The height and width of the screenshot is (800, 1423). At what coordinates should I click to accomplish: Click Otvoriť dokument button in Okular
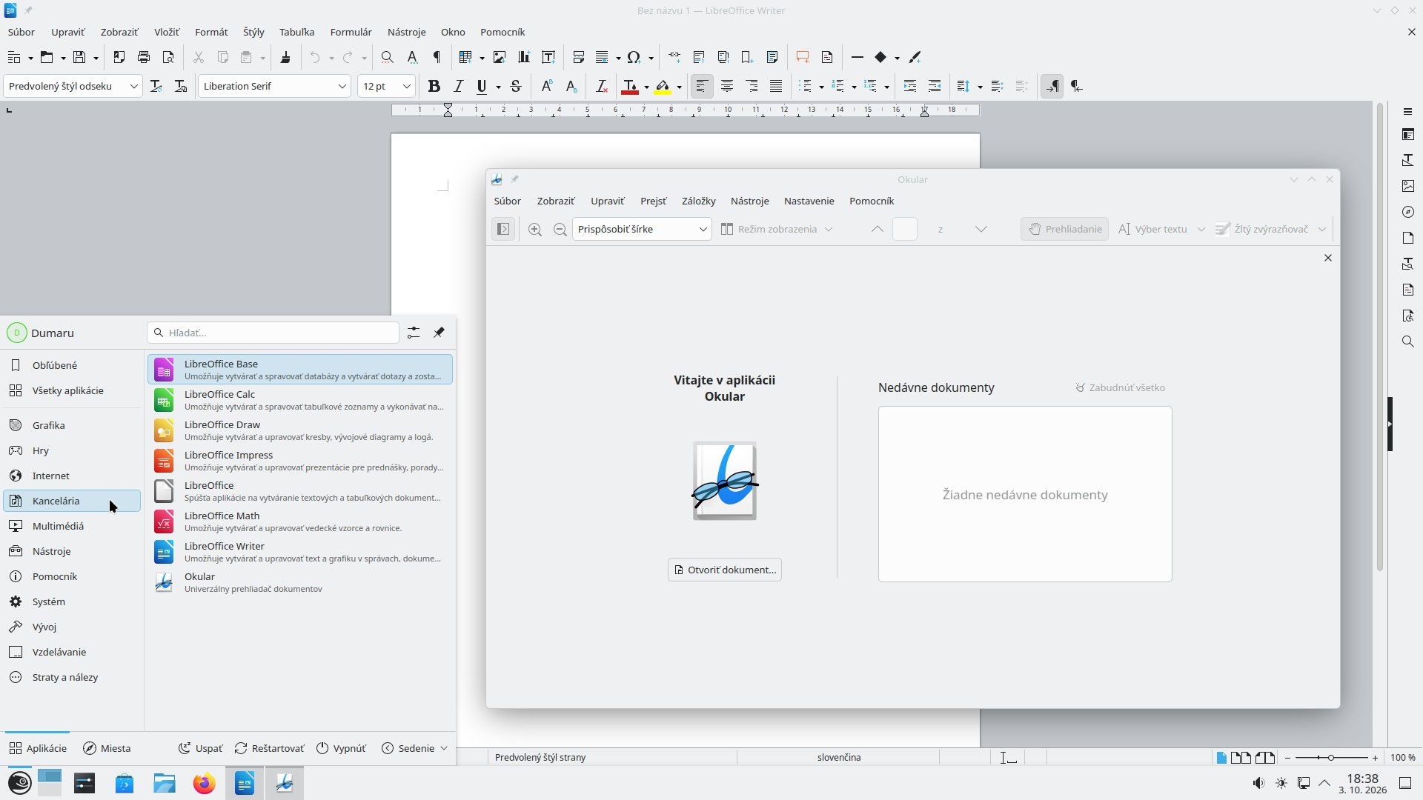tap(724, 570)
